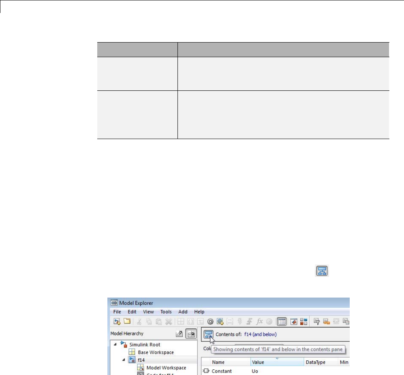Click the Paste clipboard icon
This screenshot has height=375, width=404.
(159, 321)
